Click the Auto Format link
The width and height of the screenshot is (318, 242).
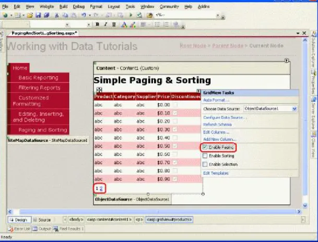click(x=216, y=100)
